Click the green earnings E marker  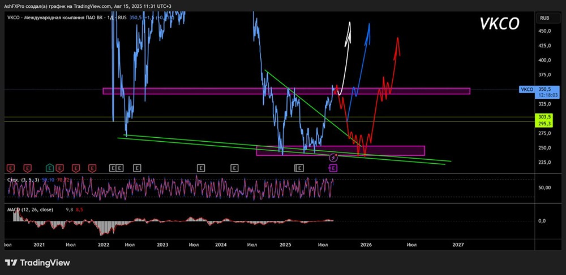[x=50, y=168]
